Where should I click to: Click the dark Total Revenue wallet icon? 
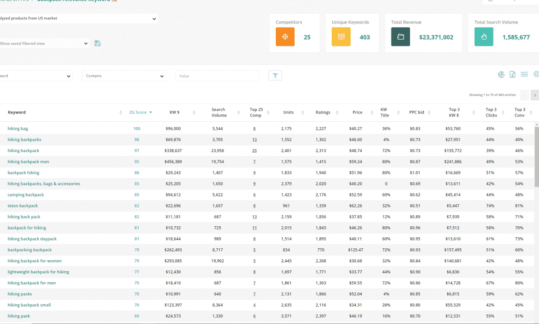pyautogui.click(x=400, y=37)
